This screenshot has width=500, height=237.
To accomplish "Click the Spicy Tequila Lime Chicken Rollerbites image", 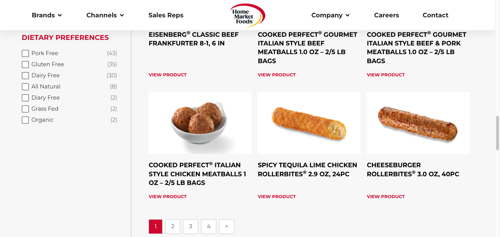I will pos(309,123).
